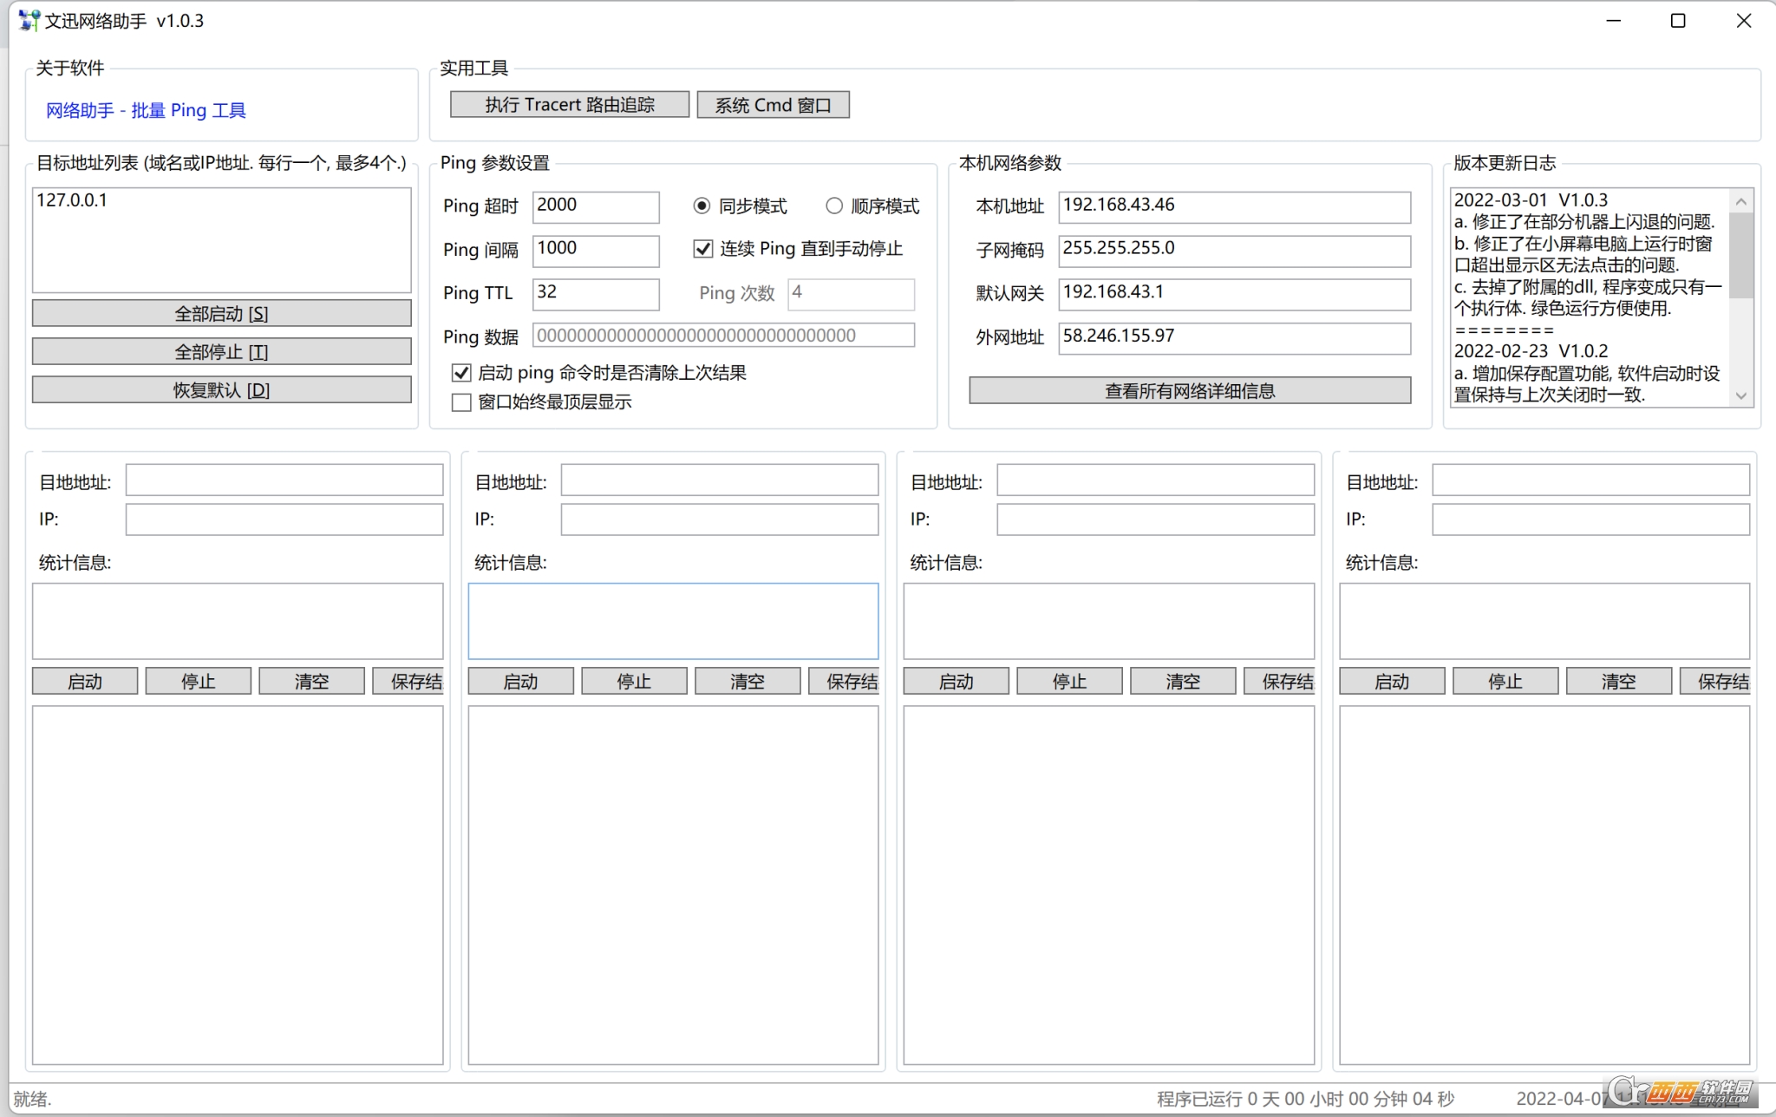Image resolution: width=1776 pixels, height=1117 pixels.
Task: Open 执行 Tracert 路由追踪
Action: (568, 104)
